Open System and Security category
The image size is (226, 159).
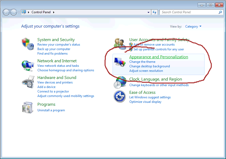pyautogui.click(x=56, y=40)
